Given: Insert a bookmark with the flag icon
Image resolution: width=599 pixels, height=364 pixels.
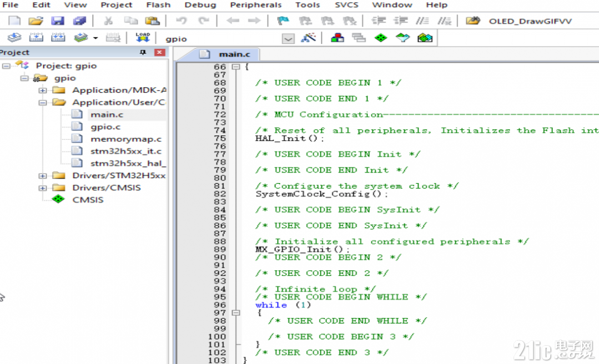Looking at the screenshot, I should coord(283,21).
